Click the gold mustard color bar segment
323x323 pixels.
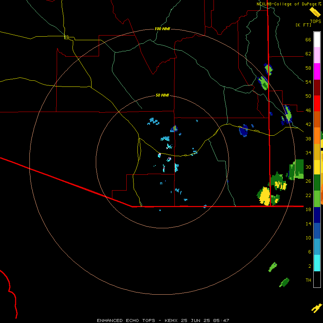pos(317,152)
